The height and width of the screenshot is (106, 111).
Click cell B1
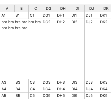[x=22, y=15]
